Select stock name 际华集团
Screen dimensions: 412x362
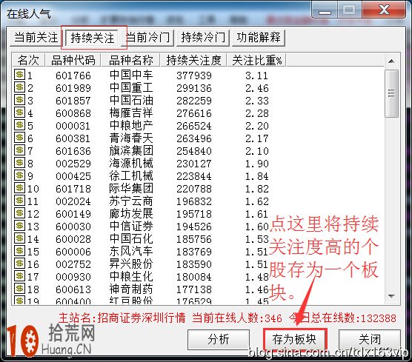click(x=131, y=189)
